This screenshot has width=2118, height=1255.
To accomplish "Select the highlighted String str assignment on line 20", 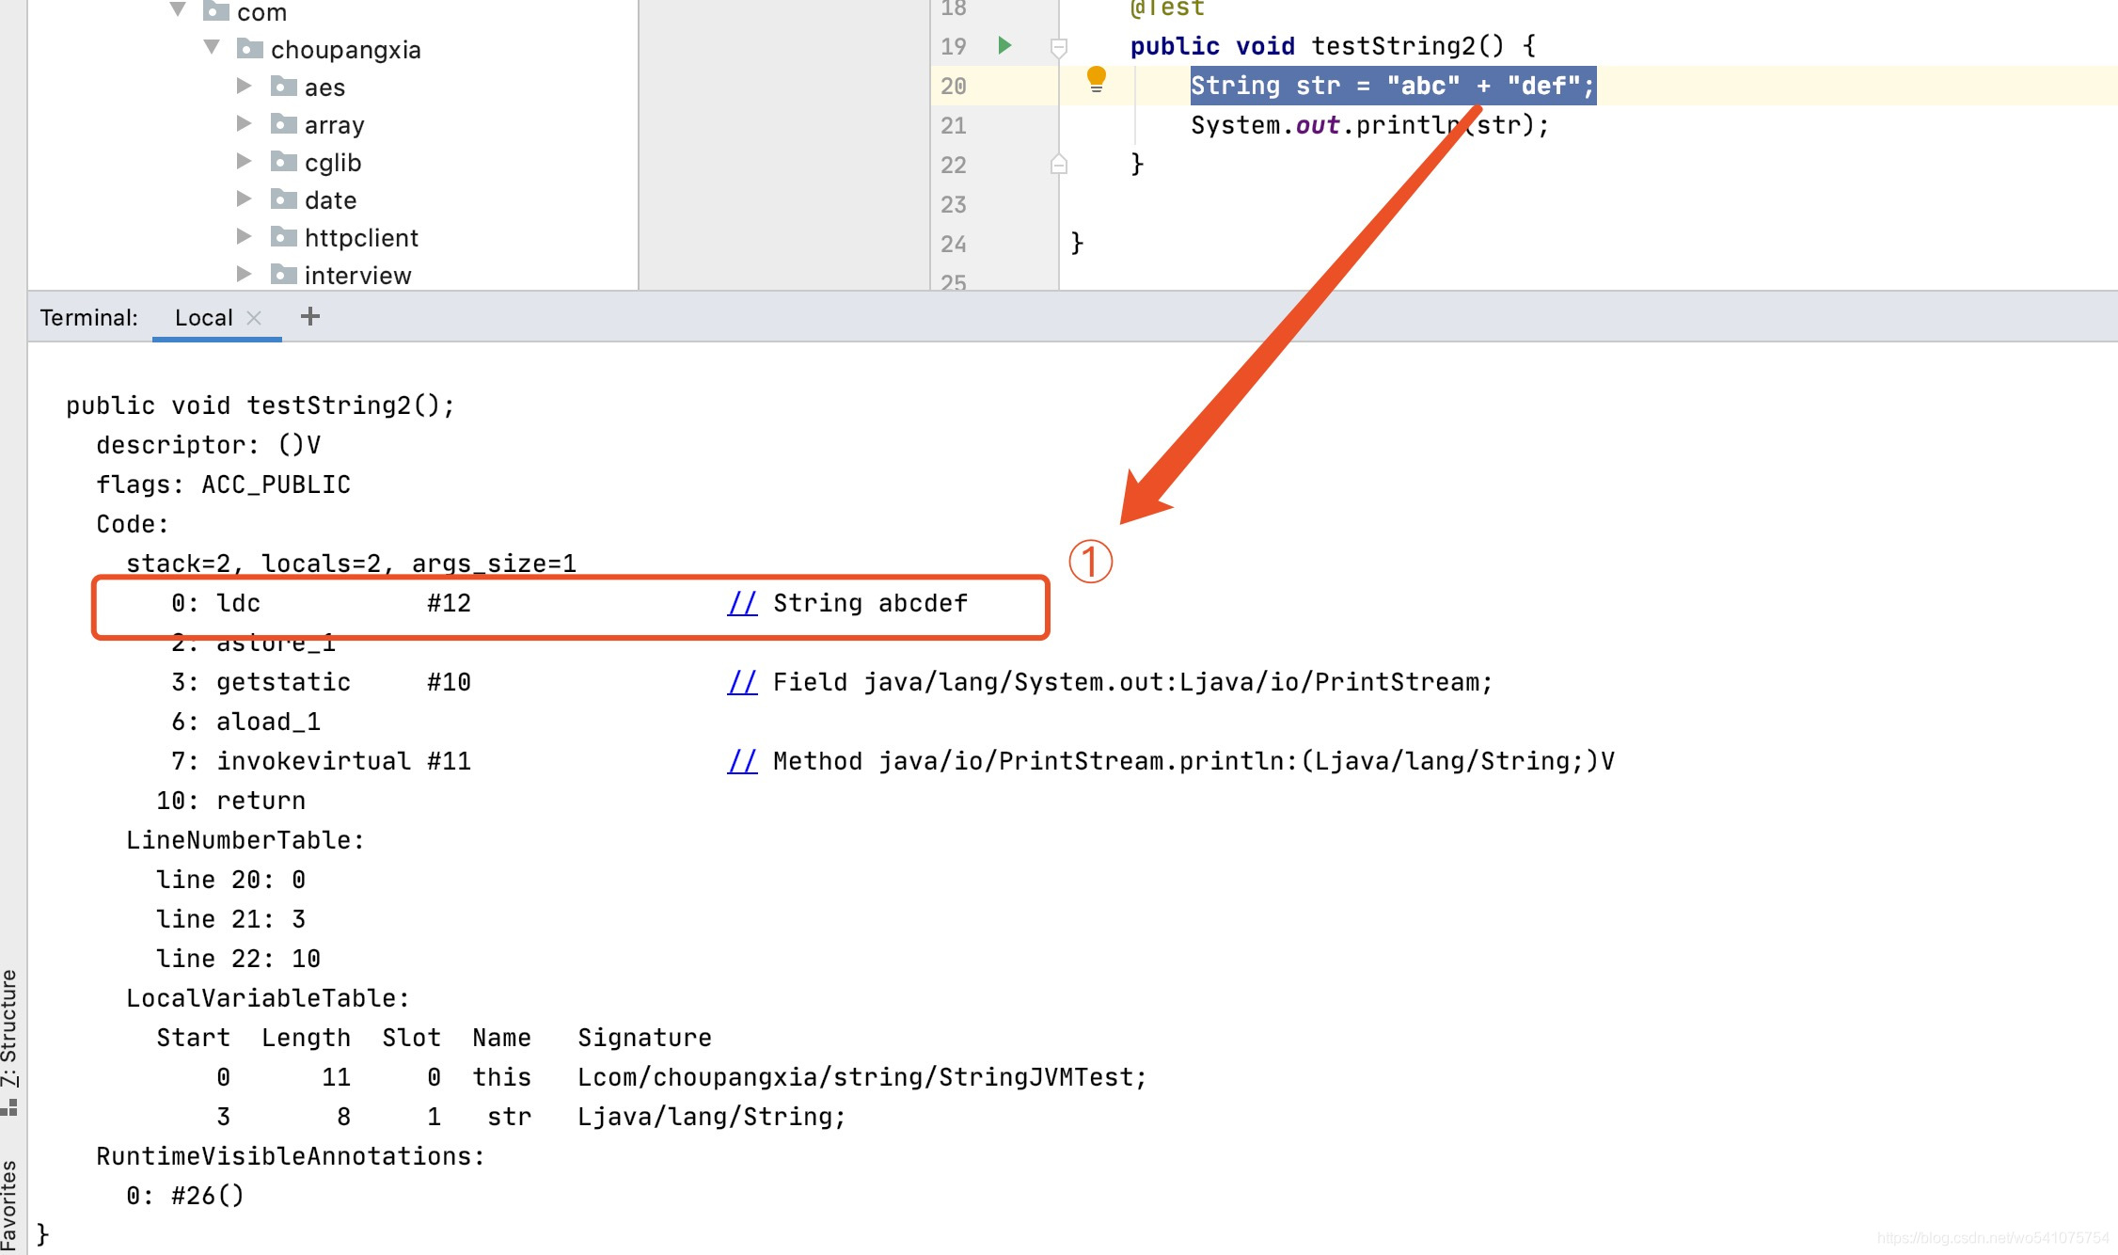I will pyautogui.click(x=1390, y=85).
